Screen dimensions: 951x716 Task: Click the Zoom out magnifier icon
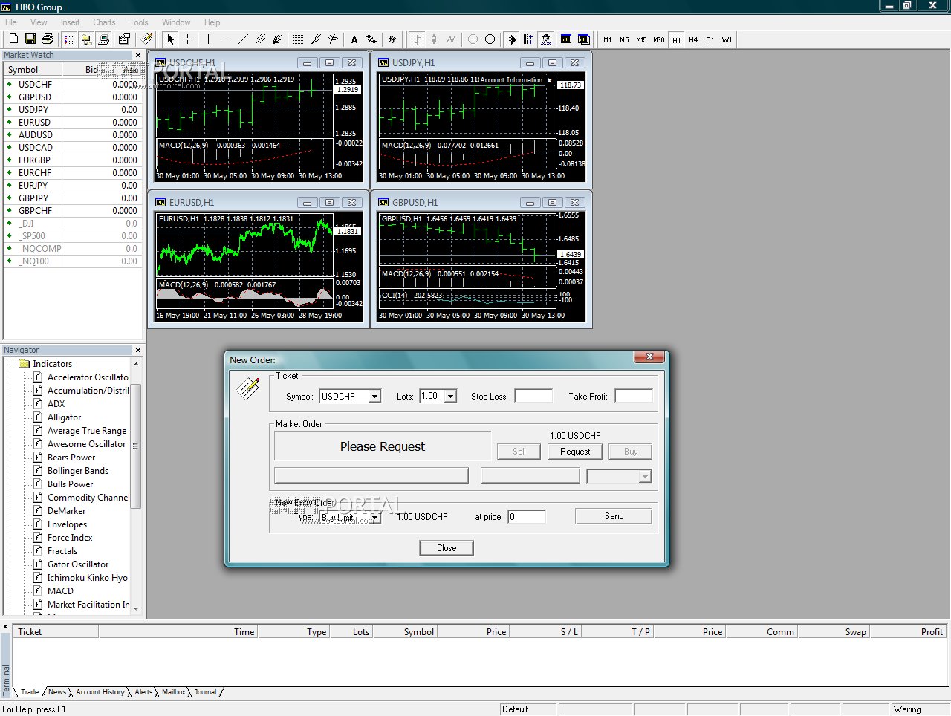pos(490,39)
